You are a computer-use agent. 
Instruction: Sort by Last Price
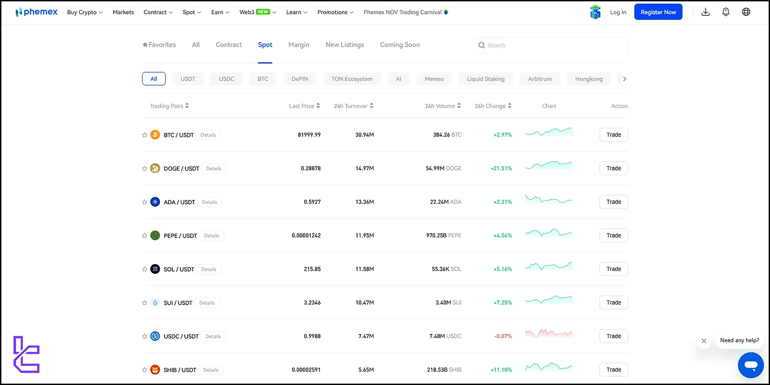tap(305, 106)
